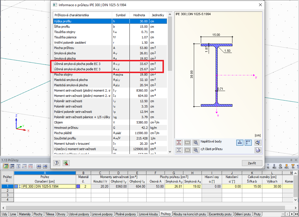Open stress points details magnifier
The image size is (299, 217).
196,143
